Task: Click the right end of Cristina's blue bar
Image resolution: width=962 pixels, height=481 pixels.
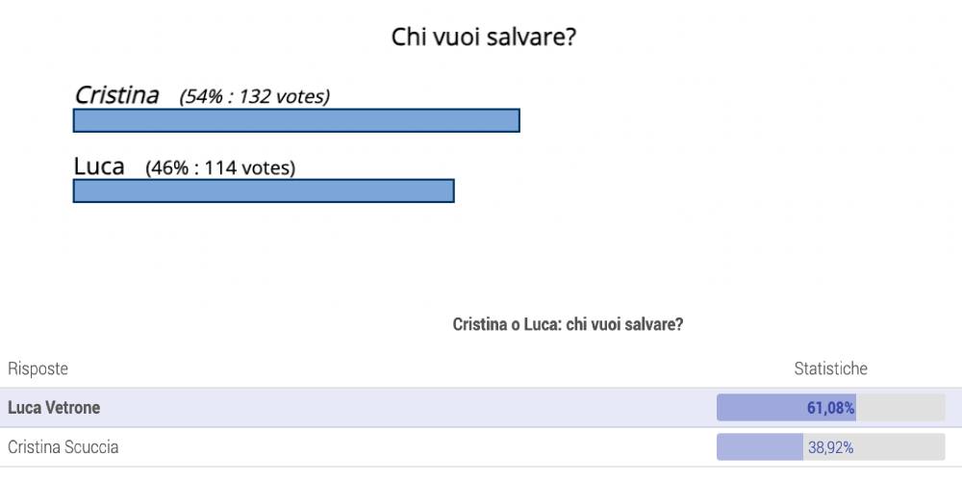Action: click(x=516, y=120)
